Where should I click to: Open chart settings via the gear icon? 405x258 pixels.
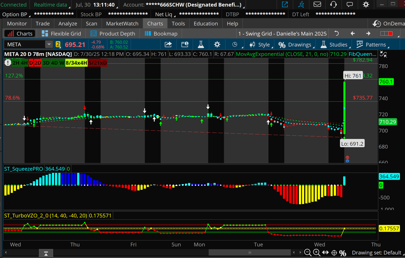point(217,44)
